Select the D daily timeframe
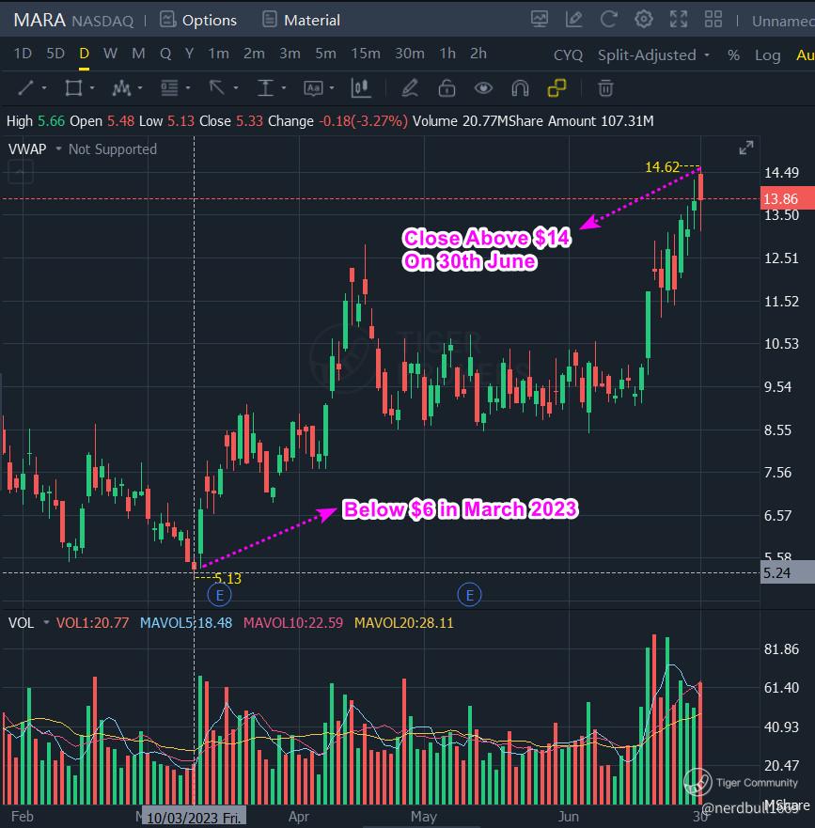 84,54
